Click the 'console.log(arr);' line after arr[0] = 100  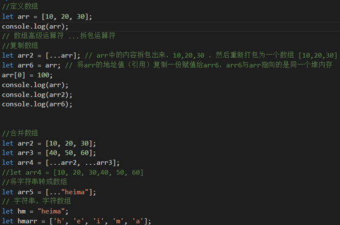[35, 85]
